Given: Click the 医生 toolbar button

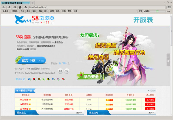Looking at the screenshot, I should [x=46, y=11].
